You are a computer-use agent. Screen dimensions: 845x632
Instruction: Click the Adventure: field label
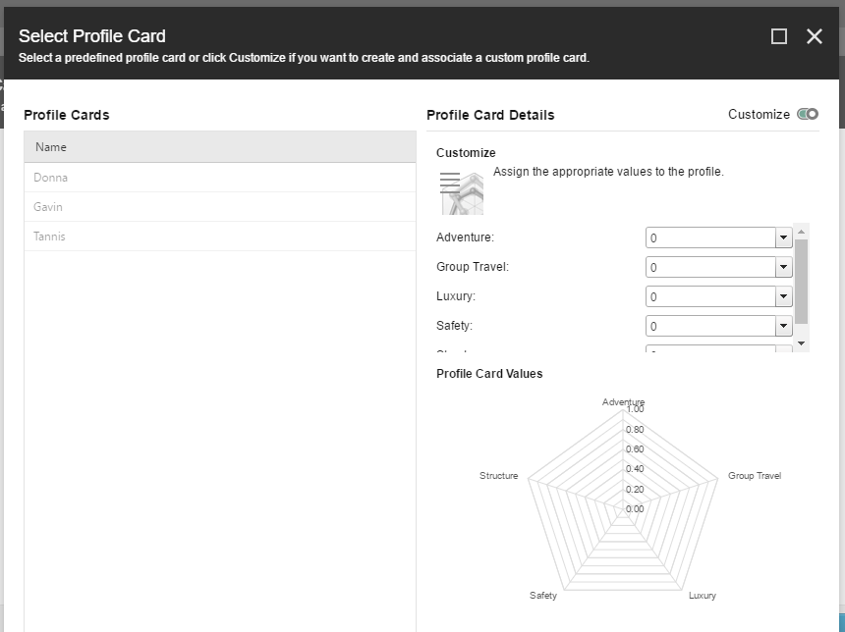coord(465,237)
